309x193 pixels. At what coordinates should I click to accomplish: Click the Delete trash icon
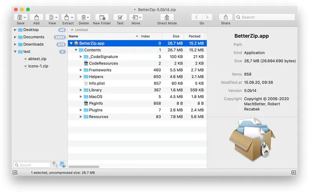click(x=84, y=17)
